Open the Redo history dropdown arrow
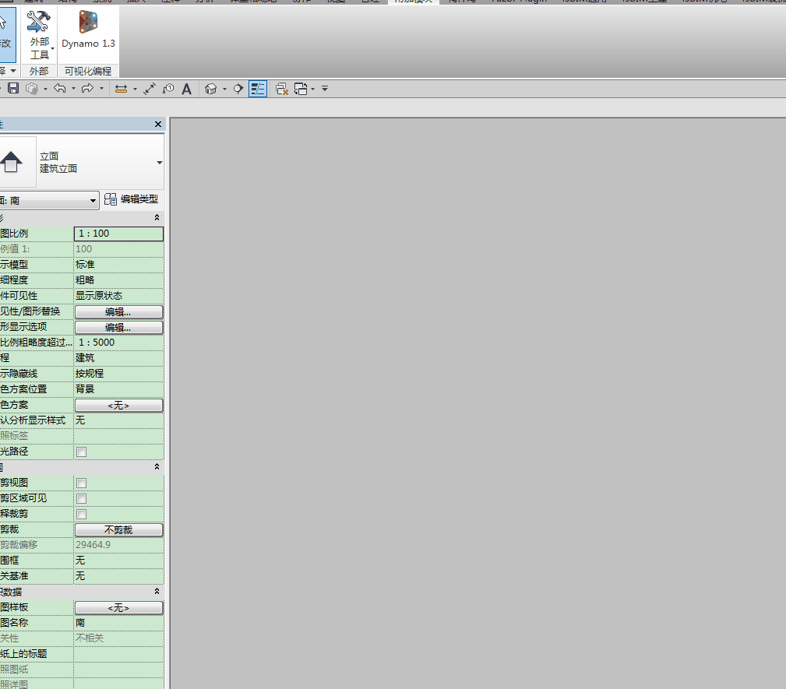Screen dimensions: 786x689 [102, 89]
